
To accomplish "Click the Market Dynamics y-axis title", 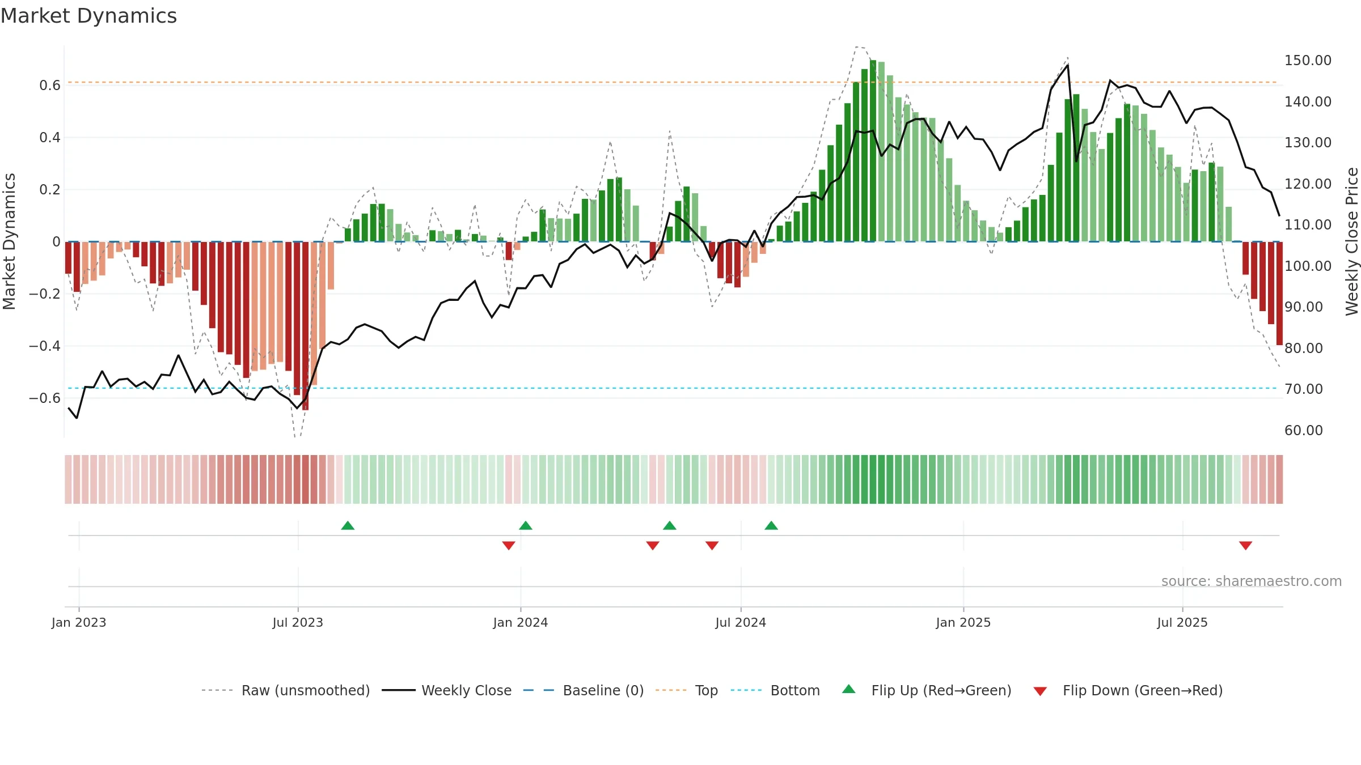I will tap(9, 241).
